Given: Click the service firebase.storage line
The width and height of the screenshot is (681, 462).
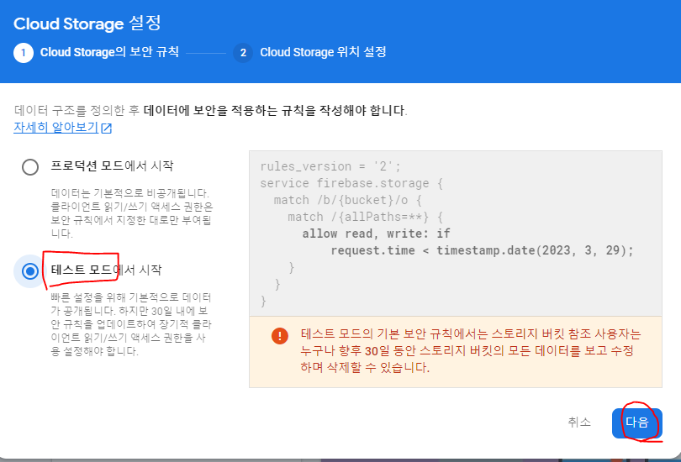Looking at the screenshot, I should (x=351, y=183).
